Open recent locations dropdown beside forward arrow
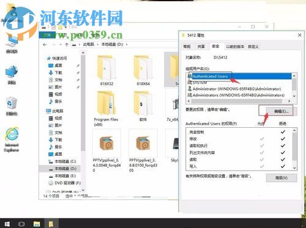 click(x=61, y=45)
